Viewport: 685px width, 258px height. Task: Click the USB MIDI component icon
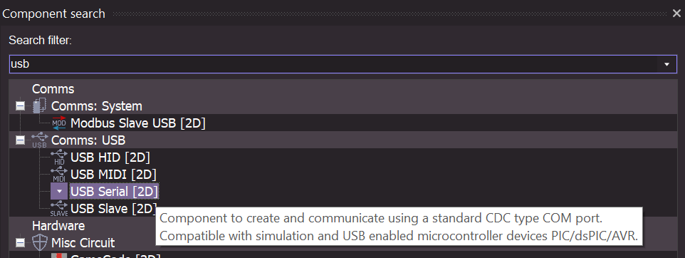pos(59,174)
